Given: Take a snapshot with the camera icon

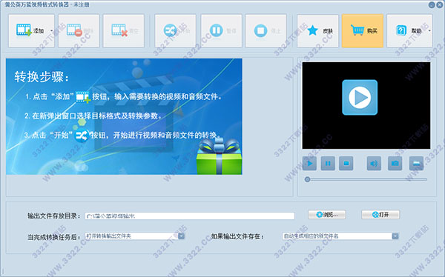Looking at the screenshot, I should pyautogui.click(x=395, y=163).
